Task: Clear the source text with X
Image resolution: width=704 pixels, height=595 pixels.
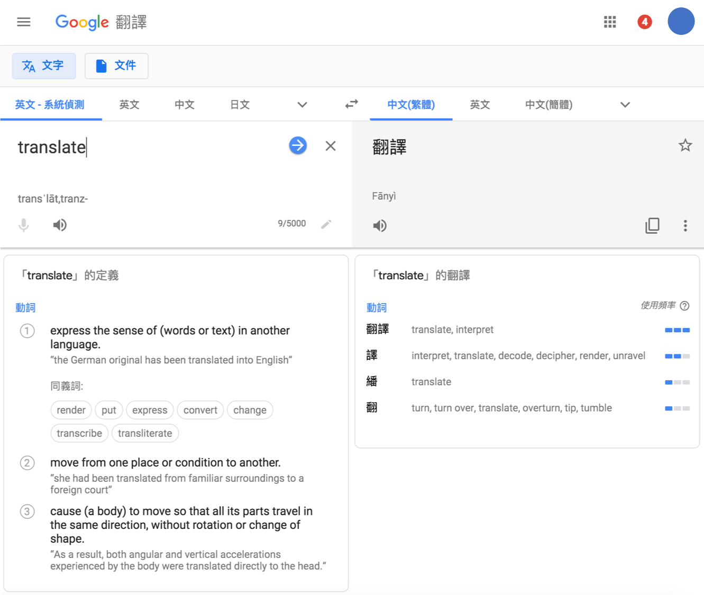Action: [331, 146]
